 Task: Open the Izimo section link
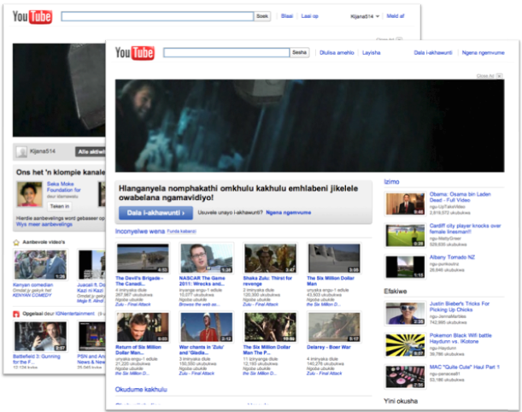click(x=391, y=182)
